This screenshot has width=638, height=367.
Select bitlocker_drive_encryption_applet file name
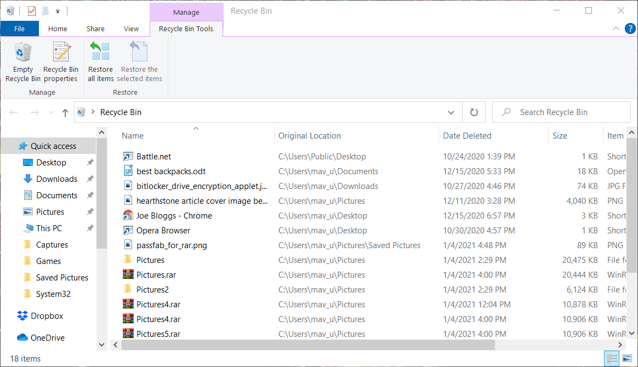(201, 186)
